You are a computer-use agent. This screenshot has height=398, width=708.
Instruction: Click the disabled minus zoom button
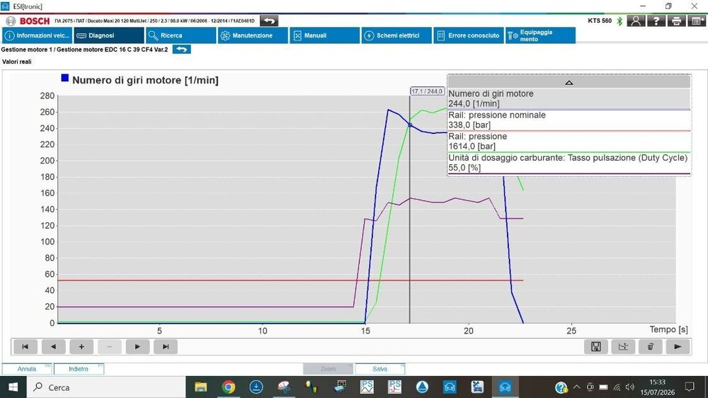click(x=109, y=346)
